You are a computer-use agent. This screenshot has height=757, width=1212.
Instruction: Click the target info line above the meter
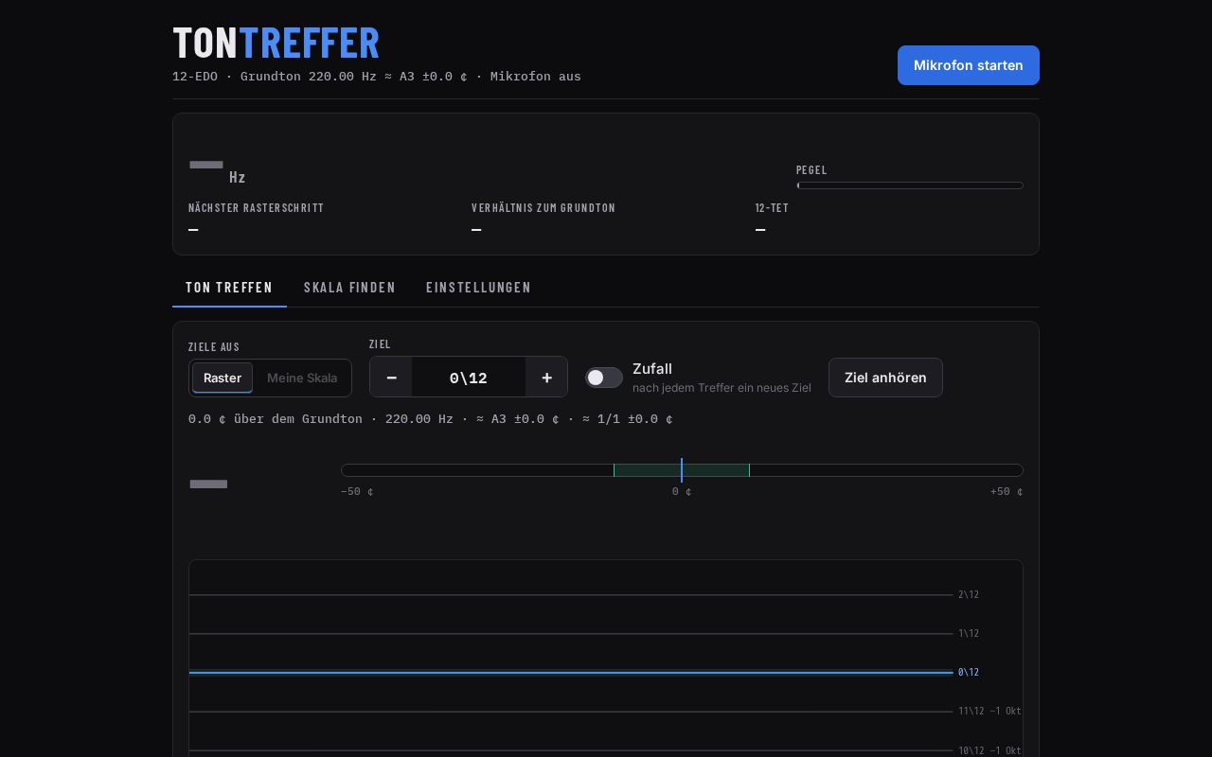tap(431, 418)
